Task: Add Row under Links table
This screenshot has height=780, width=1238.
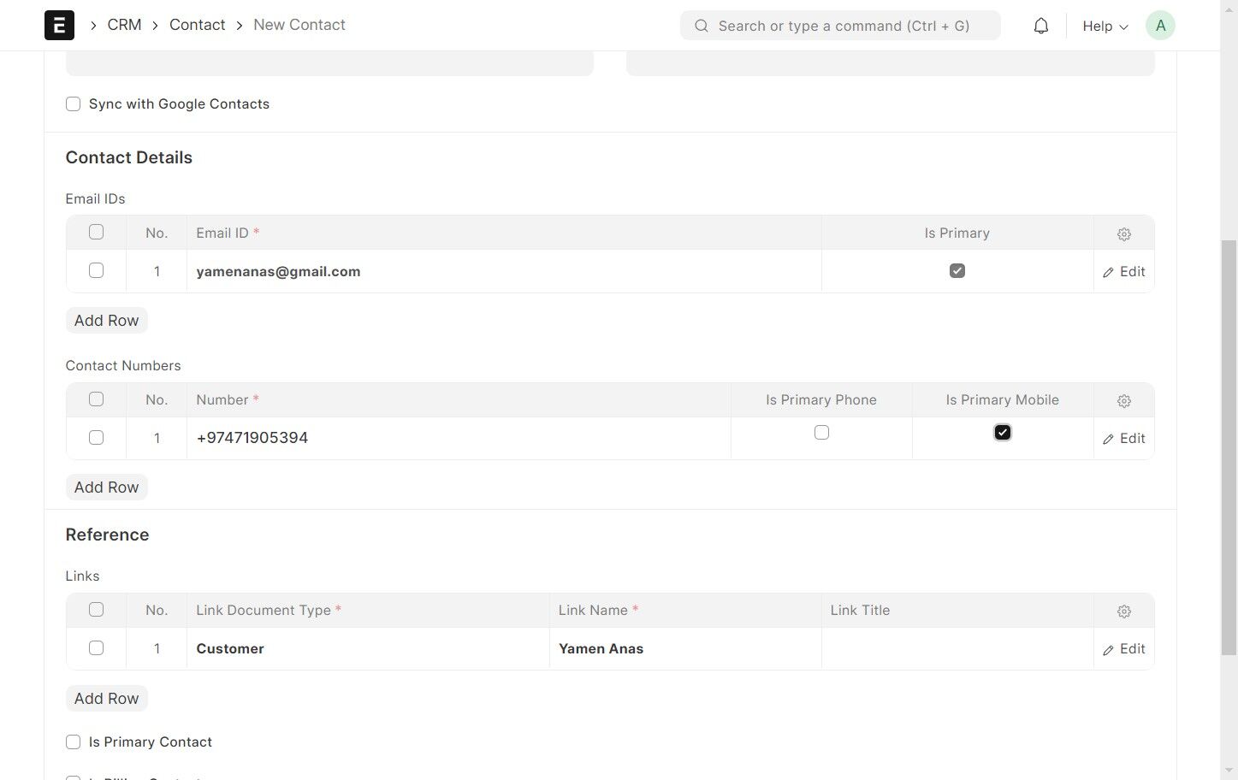Action: [107, 698]
